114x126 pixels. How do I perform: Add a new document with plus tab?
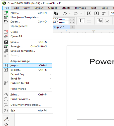click(x=73, y=27)
